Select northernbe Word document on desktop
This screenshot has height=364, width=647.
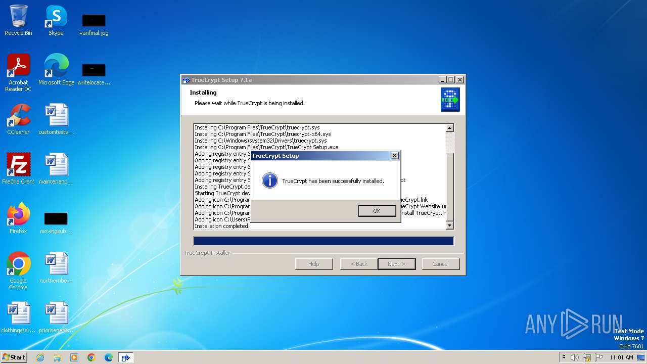click(56, 267)
